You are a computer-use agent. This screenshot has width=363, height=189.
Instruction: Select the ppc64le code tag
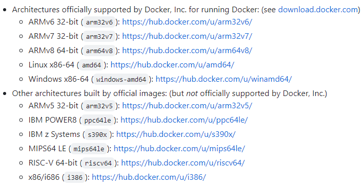[x=98, y=120]
